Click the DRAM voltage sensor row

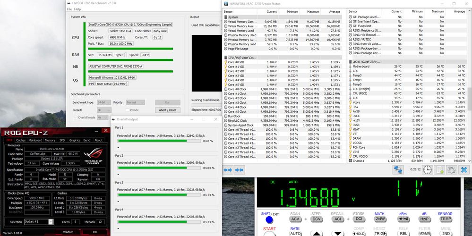pyautogui.click(x=407, y=138)
